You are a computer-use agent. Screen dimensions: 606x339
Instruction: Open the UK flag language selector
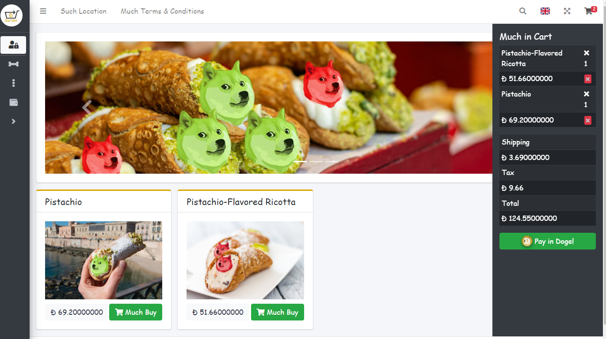click(x=545, y=11)
